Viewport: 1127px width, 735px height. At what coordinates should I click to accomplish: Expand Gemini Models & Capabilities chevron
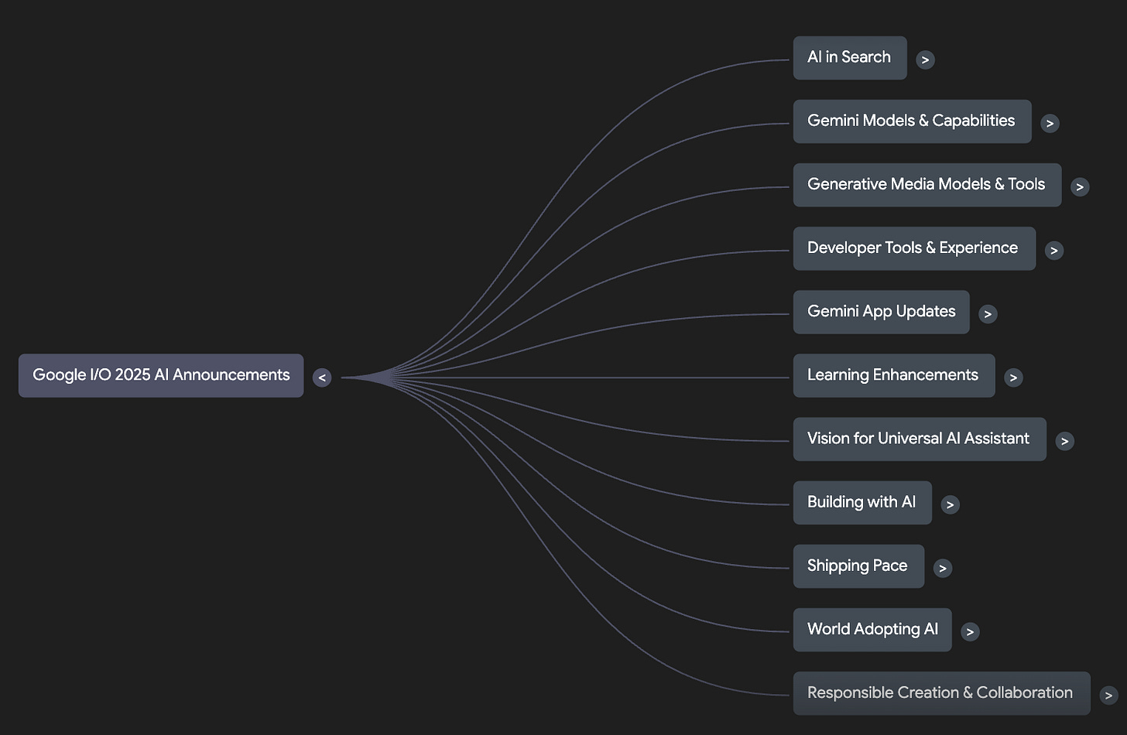1050,123
